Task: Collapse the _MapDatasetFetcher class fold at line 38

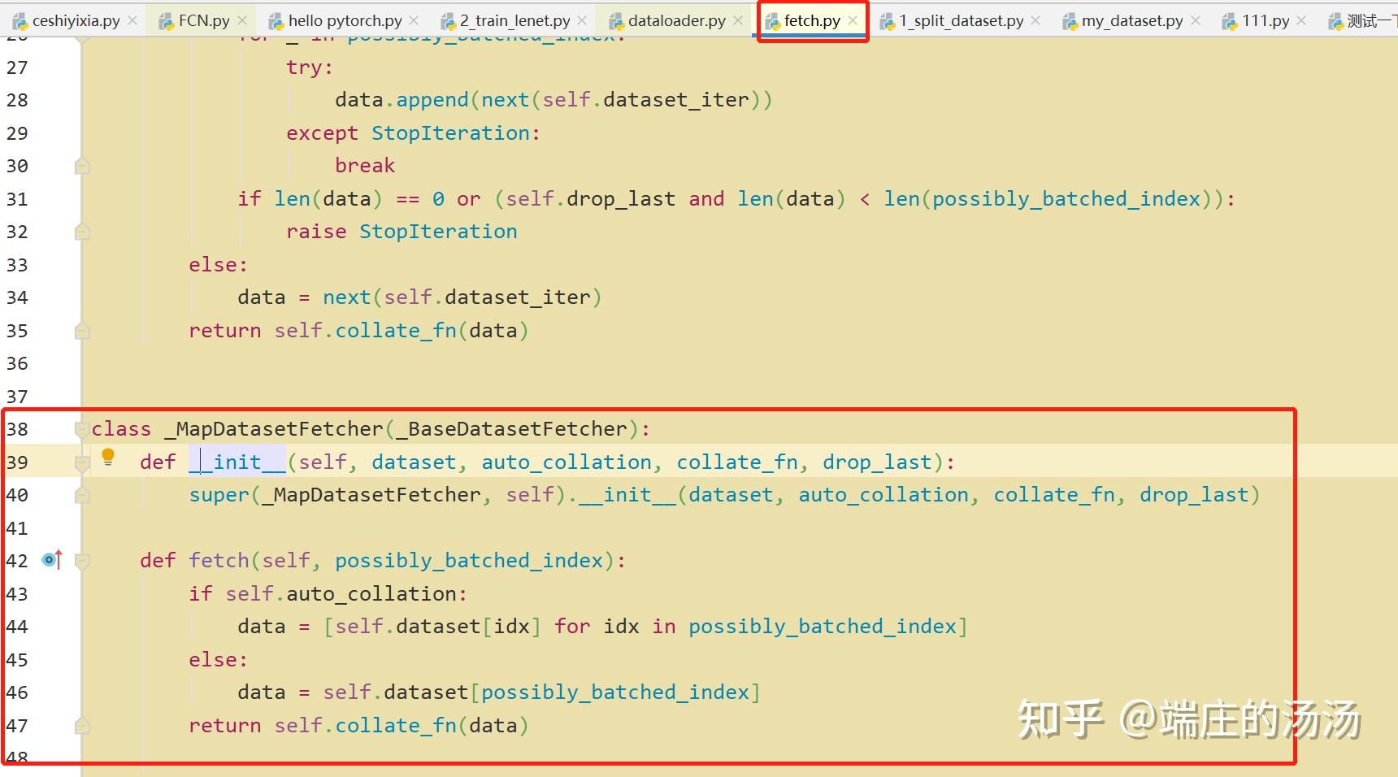Action: (80, 428)
